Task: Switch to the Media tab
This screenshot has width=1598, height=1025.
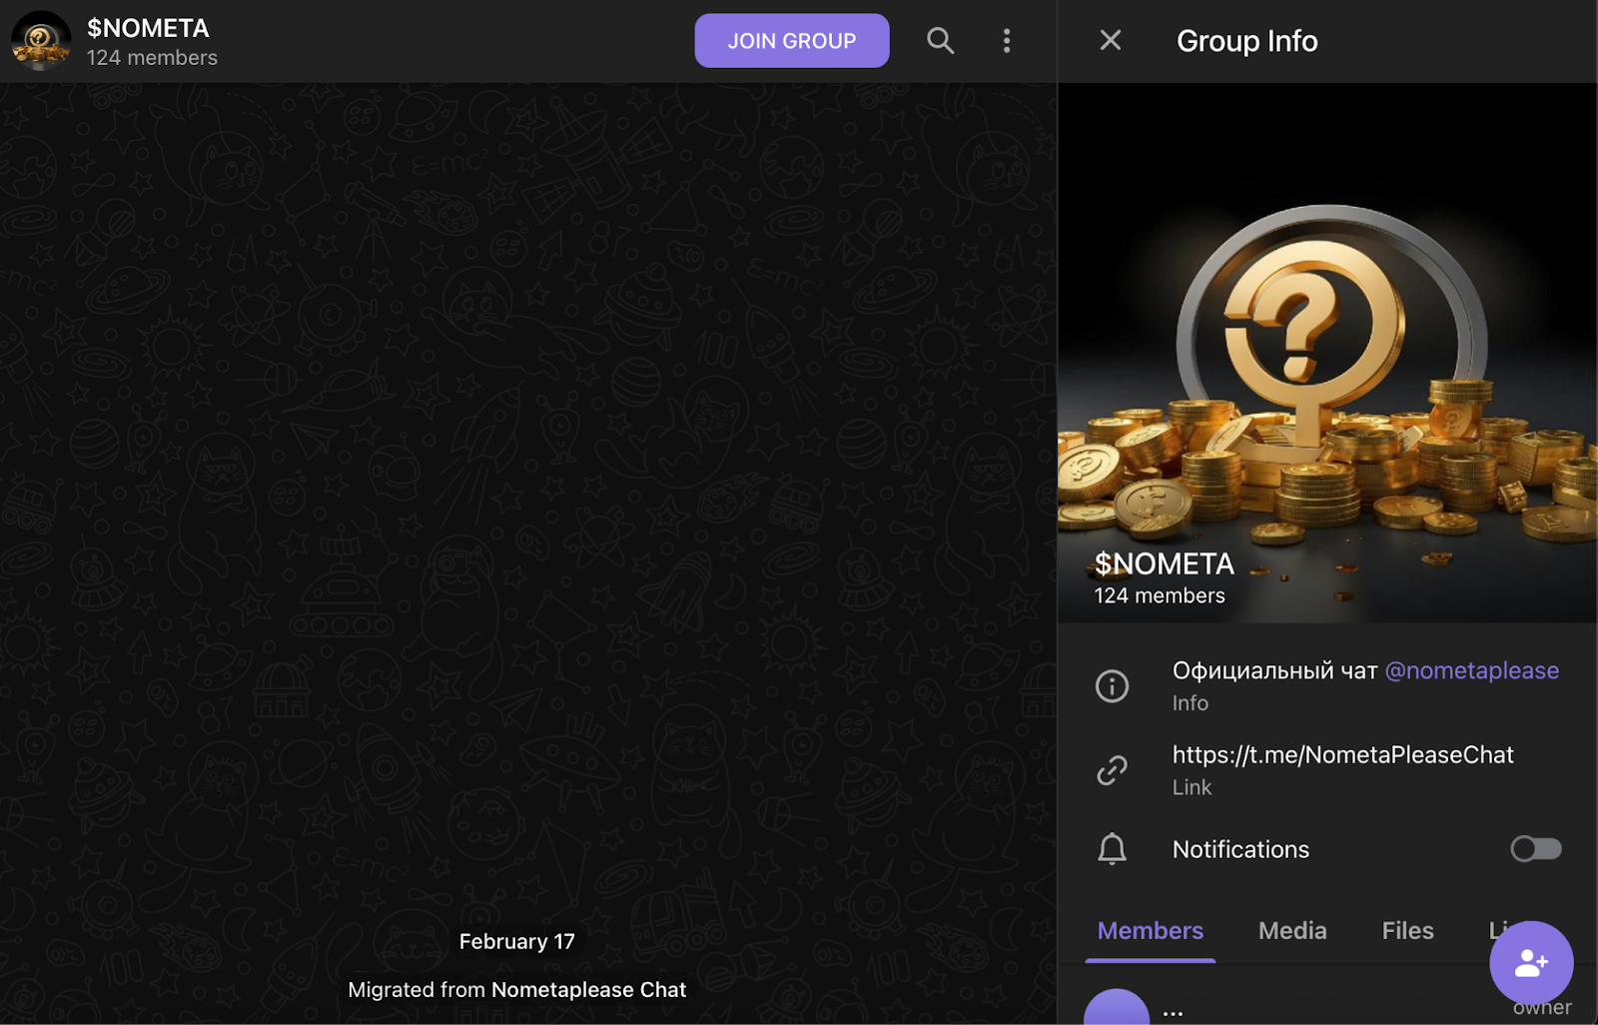Action: (x=1292, y=931)
